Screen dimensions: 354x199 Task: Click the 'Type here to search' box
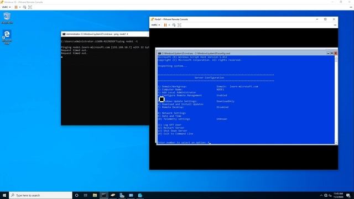40,195
